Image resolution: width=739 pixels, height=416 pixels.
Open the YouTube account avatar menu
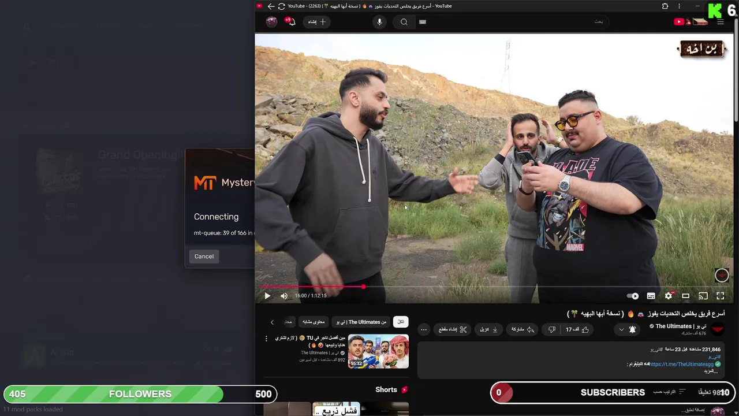point(271,22)
